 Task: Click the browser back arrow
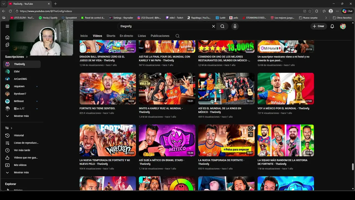click(x=4, y=11)
